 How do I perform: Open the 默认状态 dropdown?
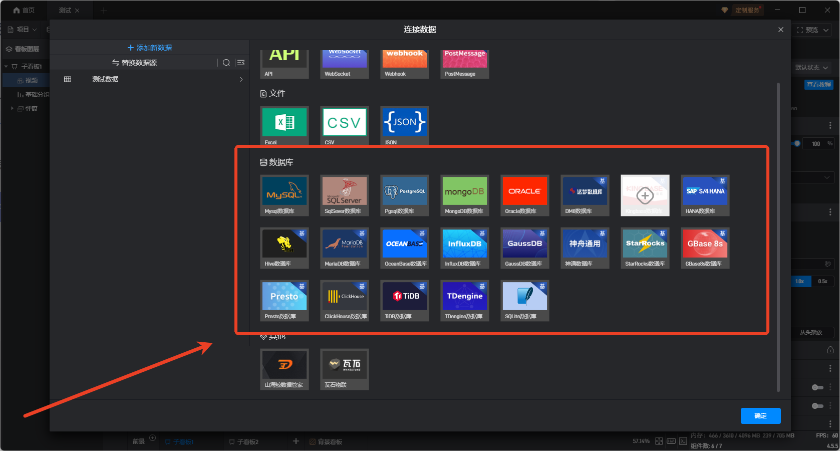point(812,67)
